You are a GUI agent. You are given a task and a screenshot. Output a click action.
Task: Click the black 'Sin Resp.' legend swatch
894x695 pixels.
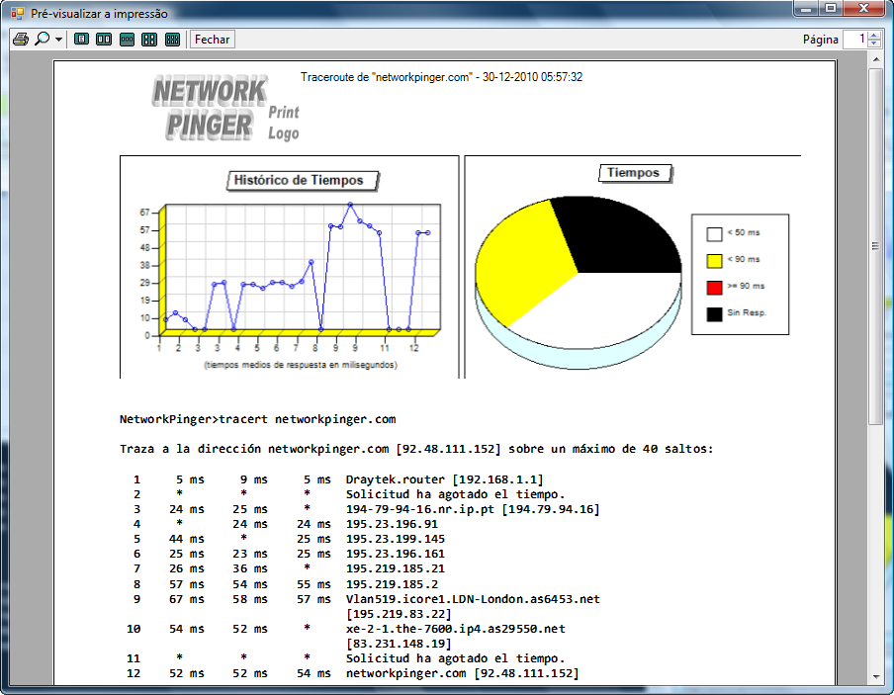tap(714, 314)
